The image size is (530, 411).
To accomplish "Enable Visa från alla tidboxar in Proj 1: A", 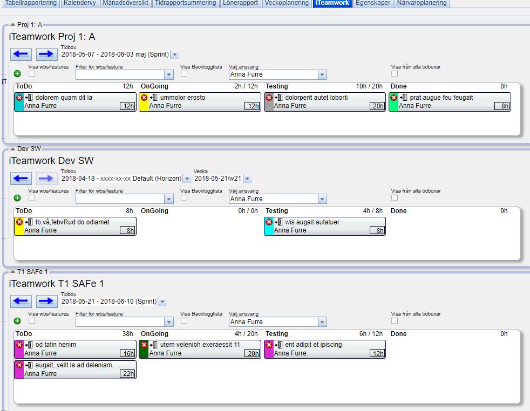I will coord(395,73).
